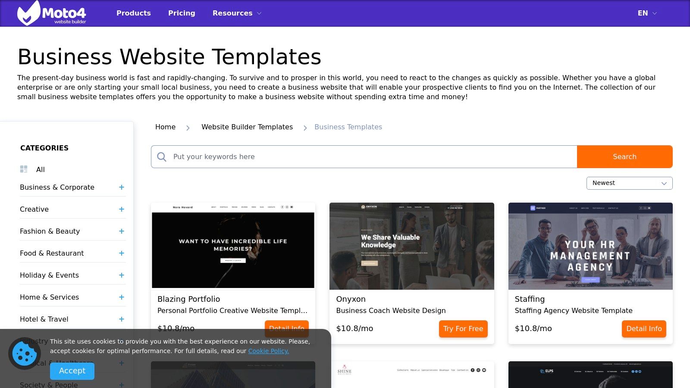Click the orange Search button

coord(624,156)
